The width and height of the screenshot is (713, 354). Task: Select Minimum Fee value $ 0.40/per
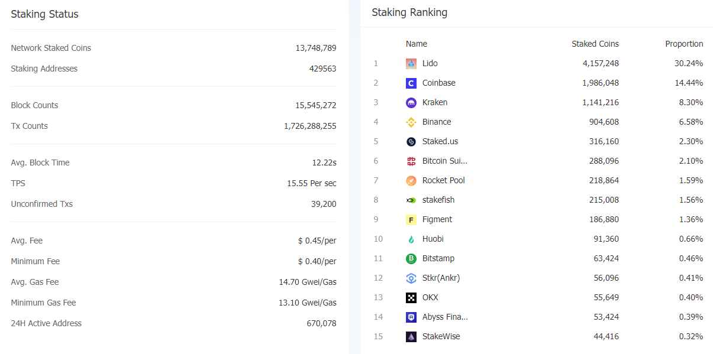317,261
